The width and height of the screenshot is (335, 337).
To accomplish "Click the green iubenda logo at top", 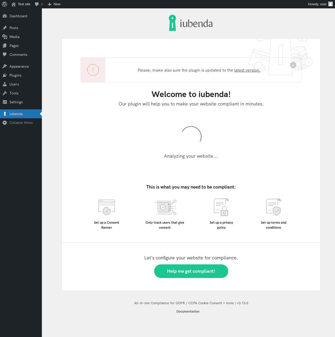I will tap(191, 23).
